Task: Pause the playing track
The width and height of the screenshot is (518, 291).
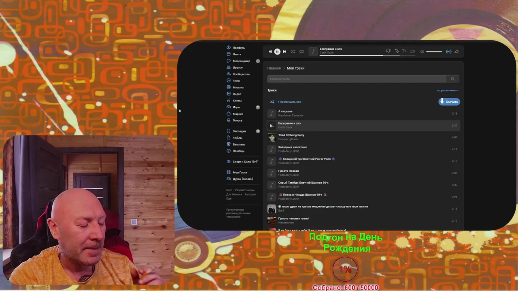Action: 277,52
